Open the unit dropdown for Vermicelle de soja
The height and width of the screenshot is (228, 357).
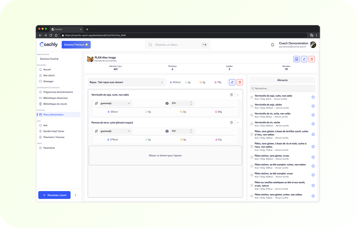115,103
